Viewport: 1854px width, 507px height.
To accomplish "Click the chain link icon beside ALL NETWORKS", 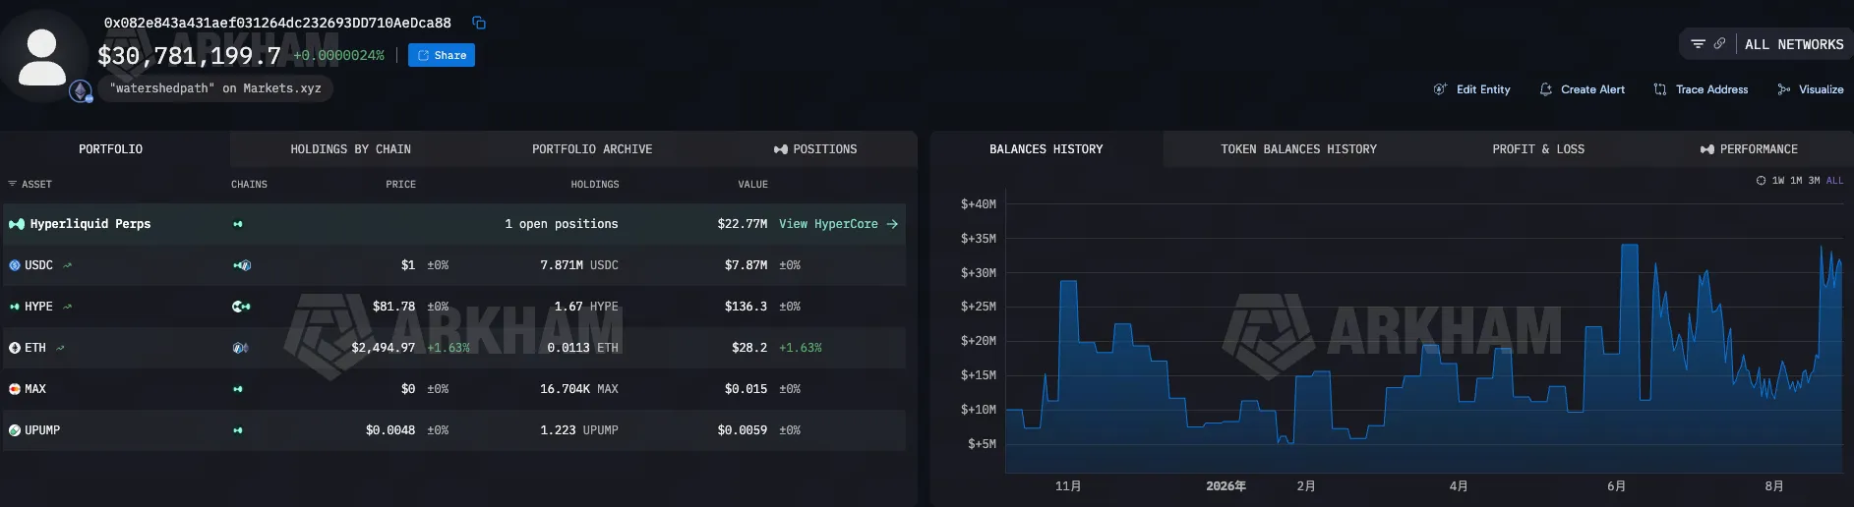I will (1719, 43).
